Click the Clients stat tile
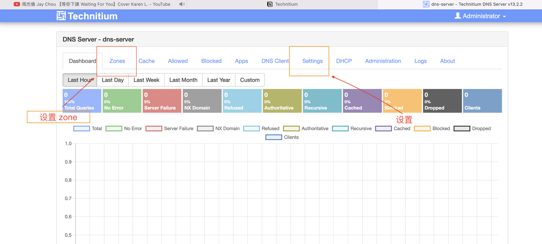This screenshot has height=244, width=542. pyautogui.click(x=483, y=101)
